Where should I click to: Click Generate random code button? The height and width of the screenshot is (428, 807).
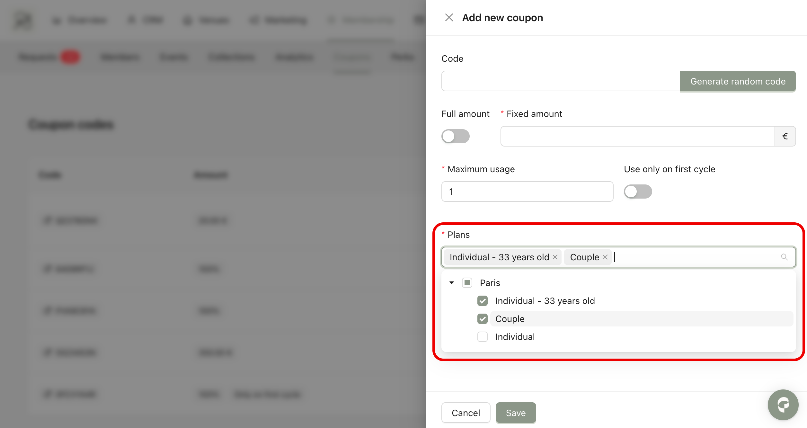(x=738, y=81)
